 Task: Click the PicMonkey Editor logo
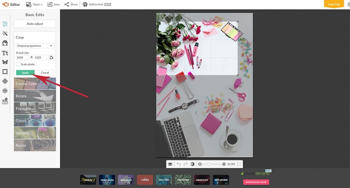(x=11, y=5)
